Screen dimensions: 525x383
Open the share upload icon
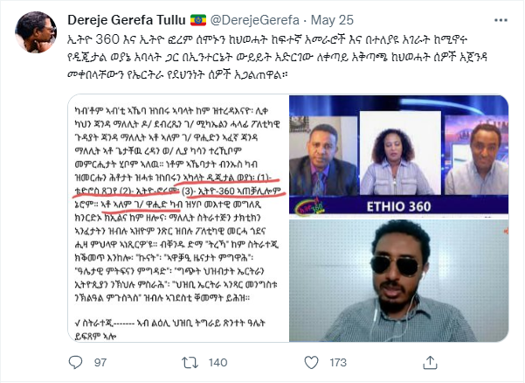431,363
